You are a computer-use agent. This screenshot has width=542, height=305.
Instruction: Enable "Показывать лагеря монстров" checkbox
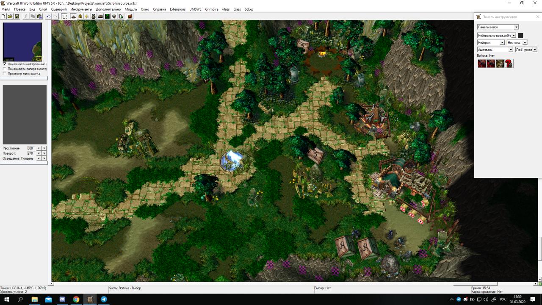pos(5,69)
